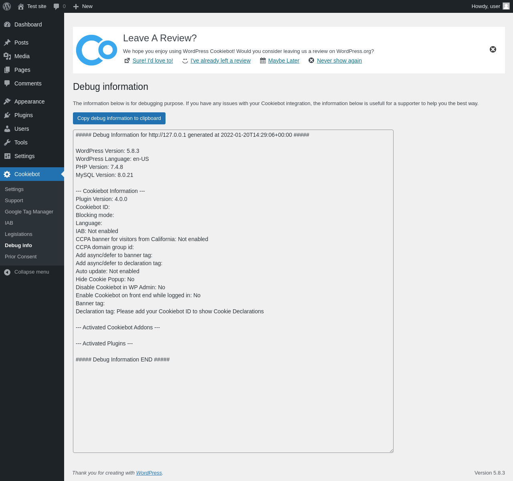The height and width of the screenshot is (481, 513).
Task: Click the Pages icon in sidebar
Action: coord(7,70)
